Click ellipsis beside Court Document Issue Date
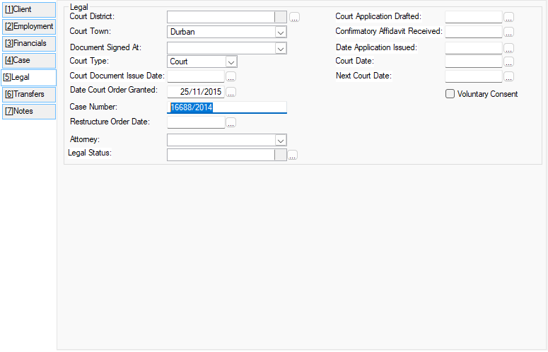548x352 pixels. point(231,76)
